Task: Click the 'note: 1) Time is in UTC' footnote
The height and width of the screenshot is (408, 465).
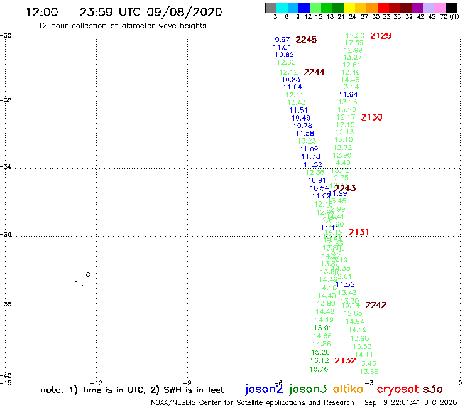Action: [132, 390]
